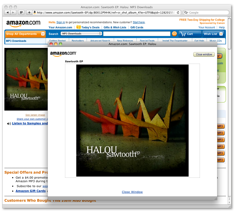The image size is (235, 211).
Task: Open the Google search magnifier dropdown
Action: 186,13
